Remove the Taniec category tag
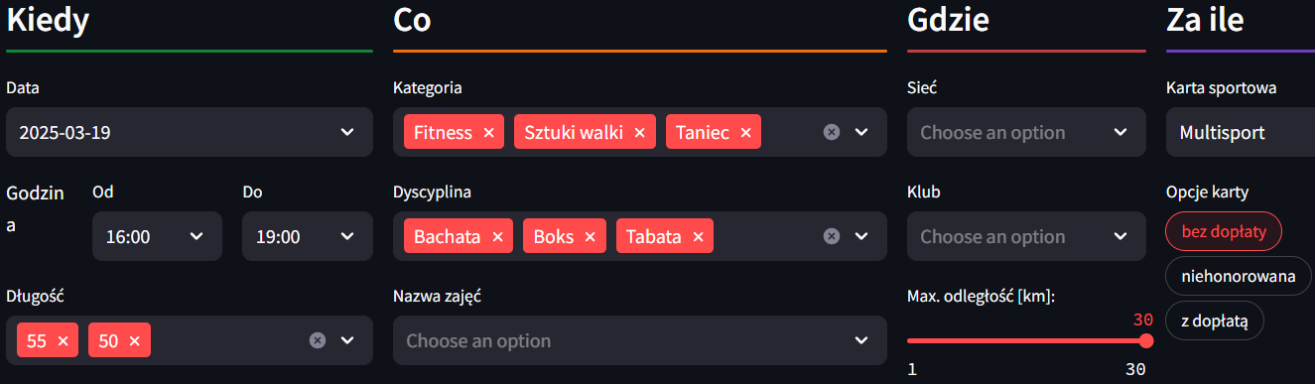The height and width of the screenshot is (384, 1315). click(745, 132)
